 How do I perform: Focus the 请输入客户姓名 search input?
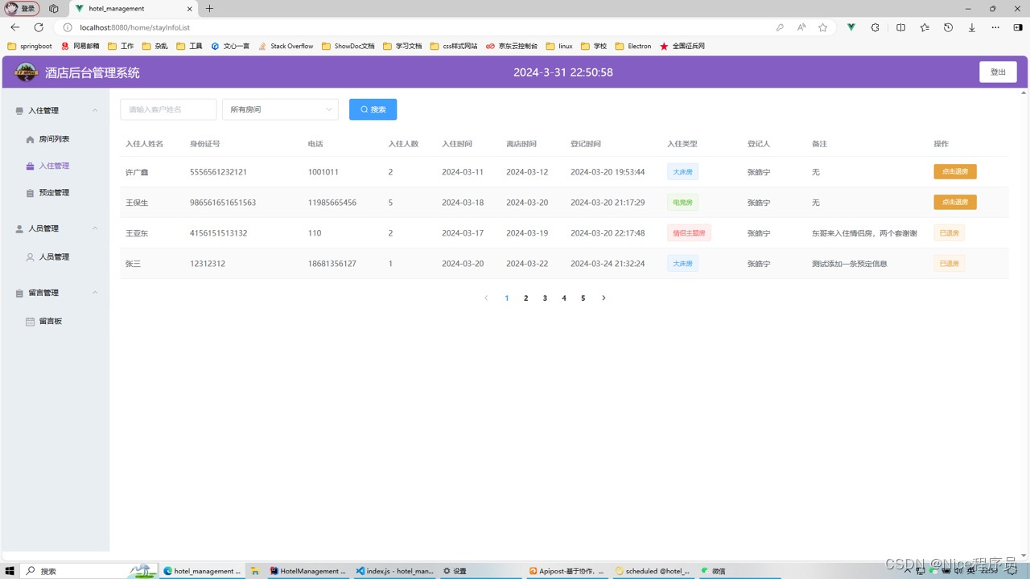tap(168, 109)
